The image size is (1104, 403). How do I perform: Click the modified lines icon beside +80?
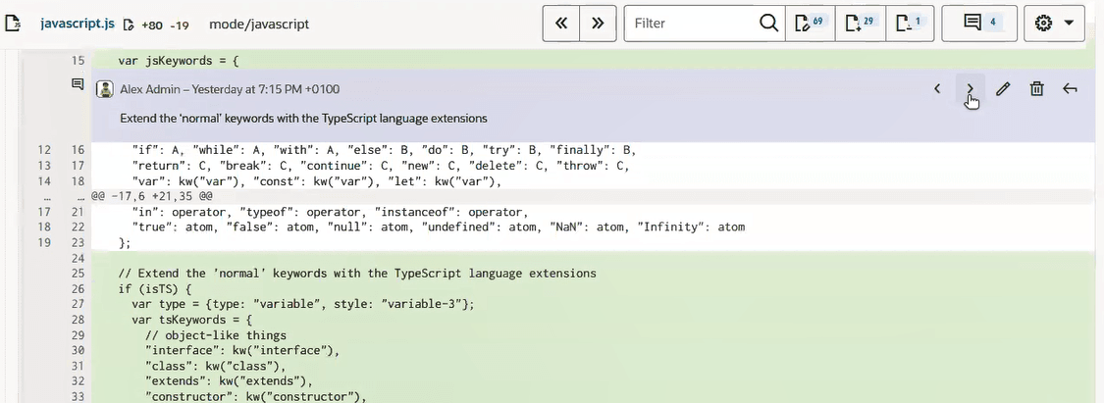(x=129, y=25)
